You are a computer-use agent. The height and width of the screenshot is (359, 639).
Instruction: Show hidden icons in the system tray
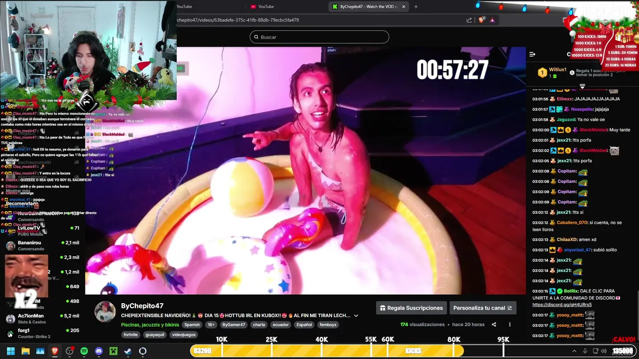[574, 351]
